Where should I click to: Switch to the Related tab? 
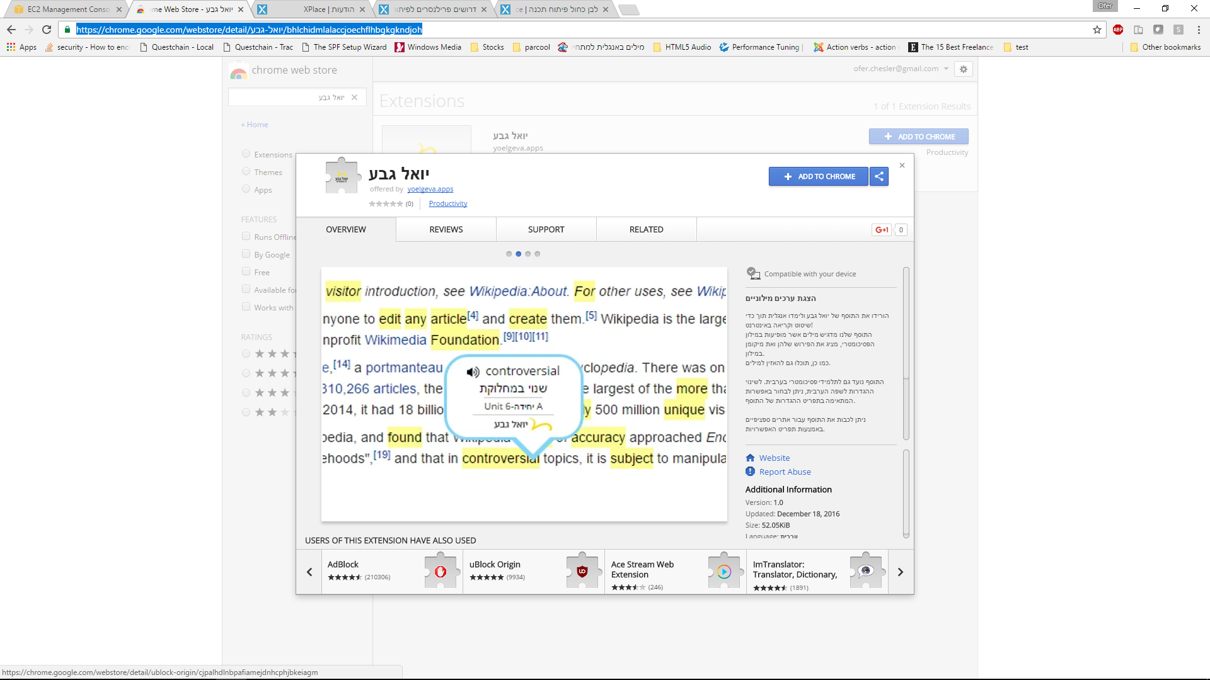click(x=647, y=230)
